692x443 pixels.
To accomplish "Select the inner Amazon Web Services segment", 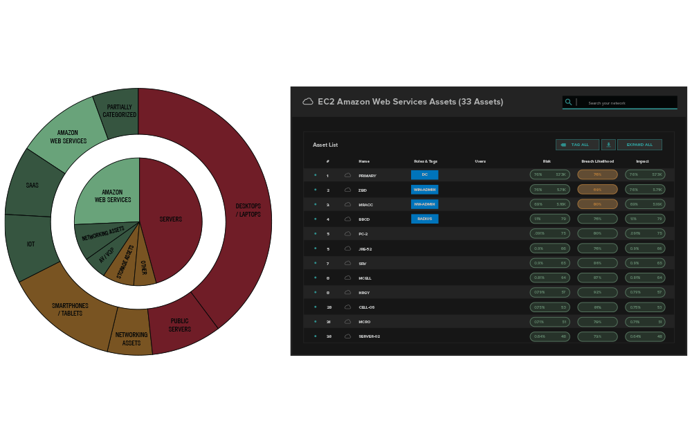I will point(113,196).
